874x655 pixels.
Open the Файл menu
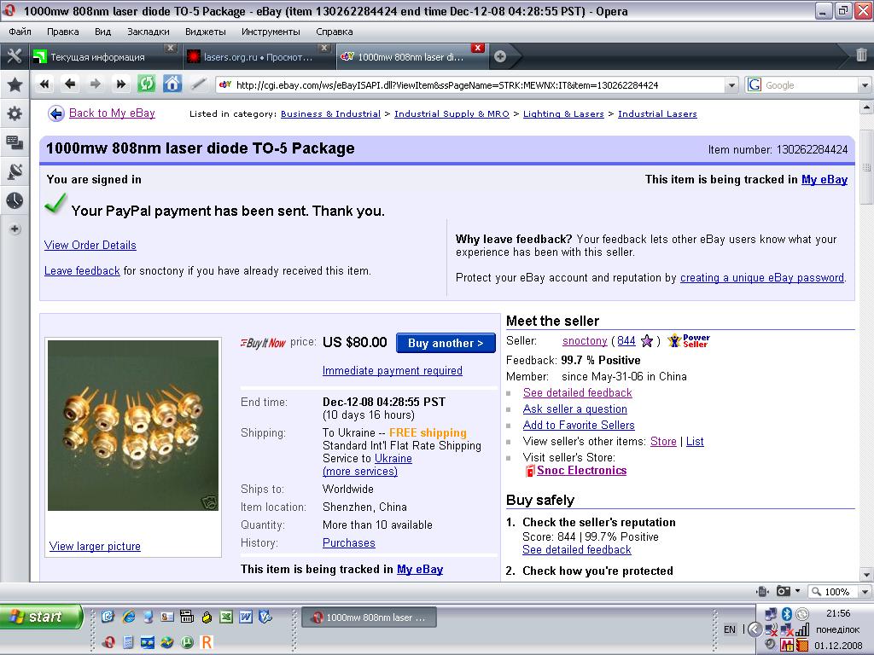[20, 32]
